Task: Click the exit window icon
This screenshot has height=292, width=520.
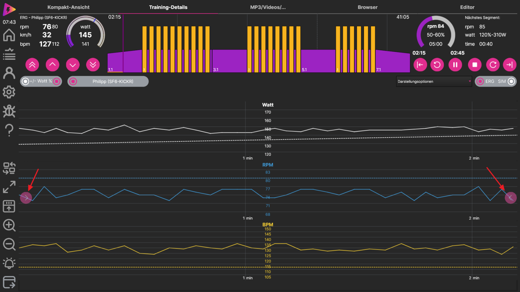Action: 9,282
